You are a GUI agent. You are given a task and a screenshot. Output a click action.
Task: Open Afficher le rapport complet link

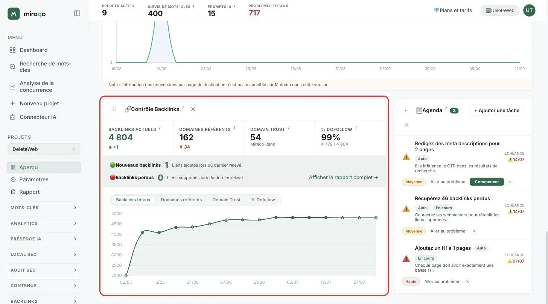pyautogui.click(x=343, y=177)
